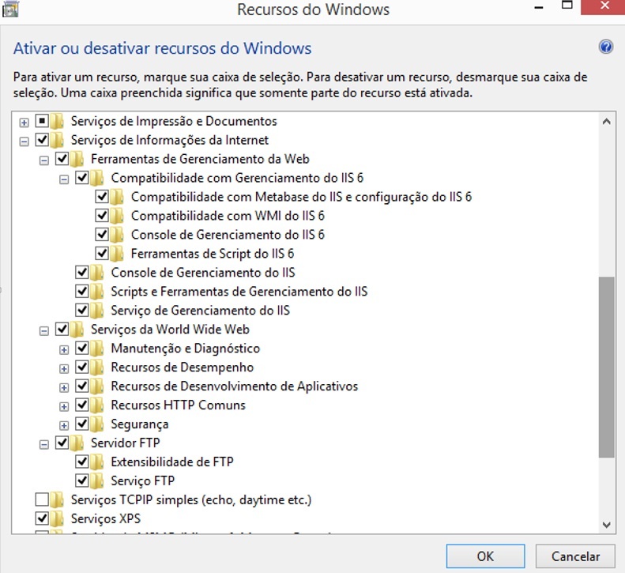Collapse Serviços de Informações da Internet node
Viewport: 625px width, 573px height.
tap(24, 141)
